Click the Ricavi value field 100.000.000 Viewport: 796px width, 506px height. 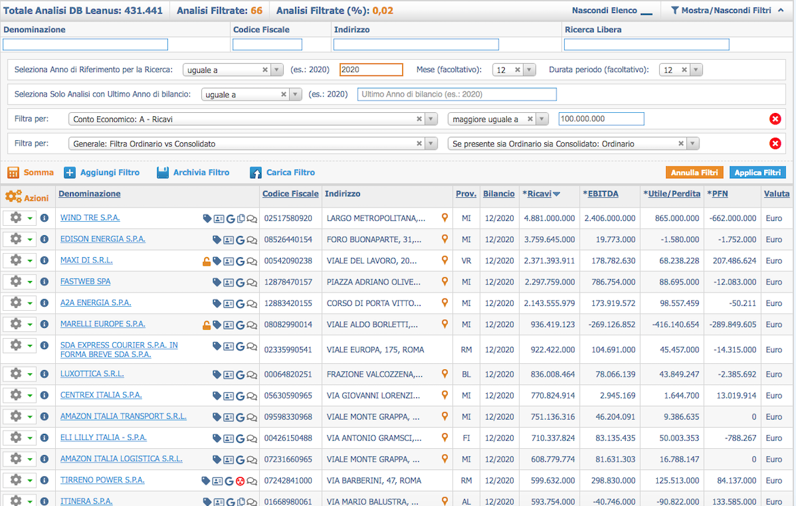pos(601,119)
